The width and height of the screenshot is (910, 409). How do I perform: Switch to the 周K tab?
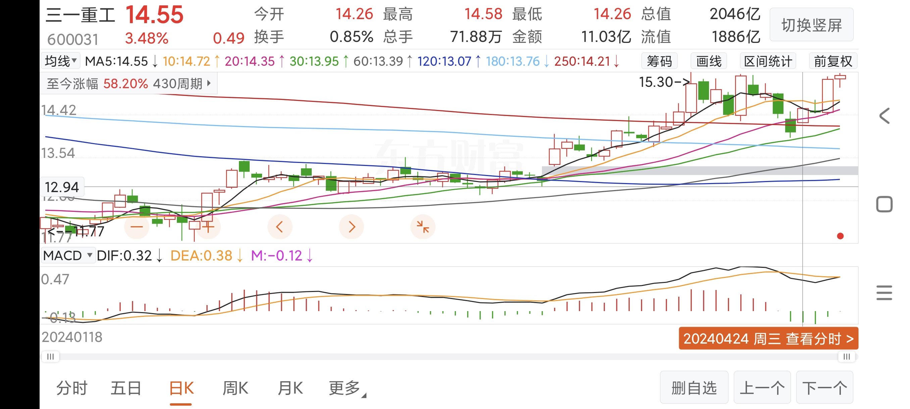[x=235, y=388]
